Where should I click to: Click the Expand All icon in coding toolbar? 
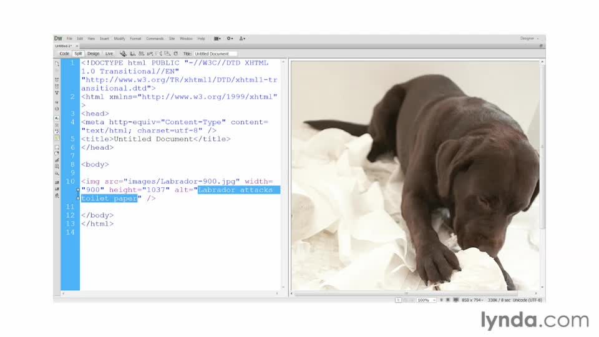(x=57, y=92)
